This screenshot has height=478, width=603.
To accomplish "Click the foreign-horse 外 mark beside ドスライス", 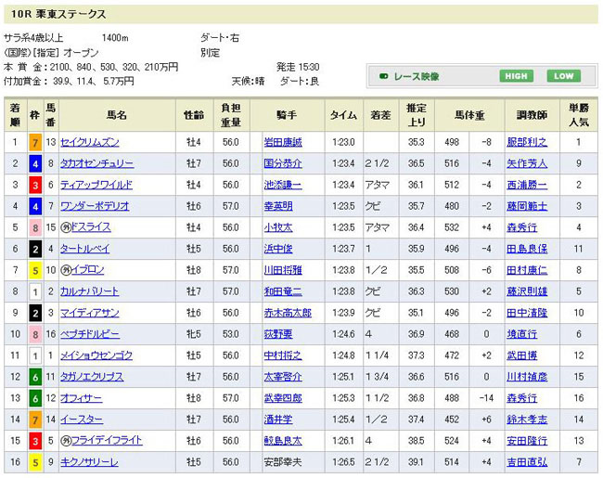I will click(66, 226).
